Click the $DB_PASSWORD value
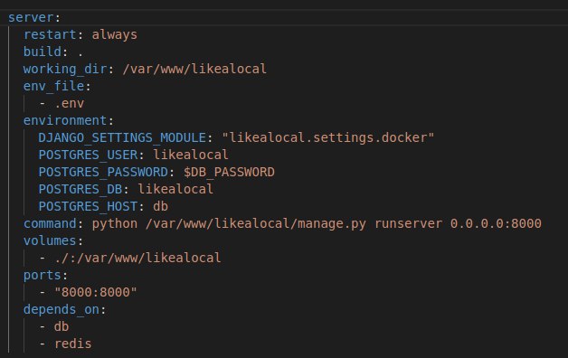 229,173
